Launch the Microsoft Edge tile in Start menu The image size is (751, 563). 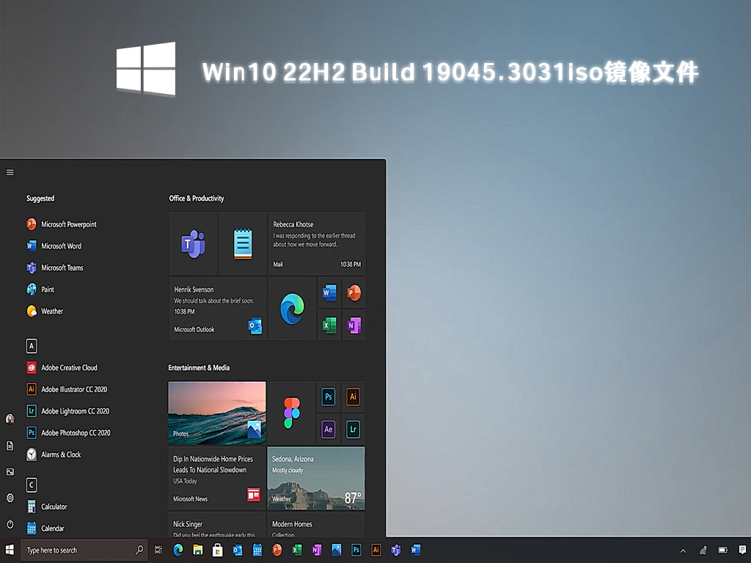[292, 309]
